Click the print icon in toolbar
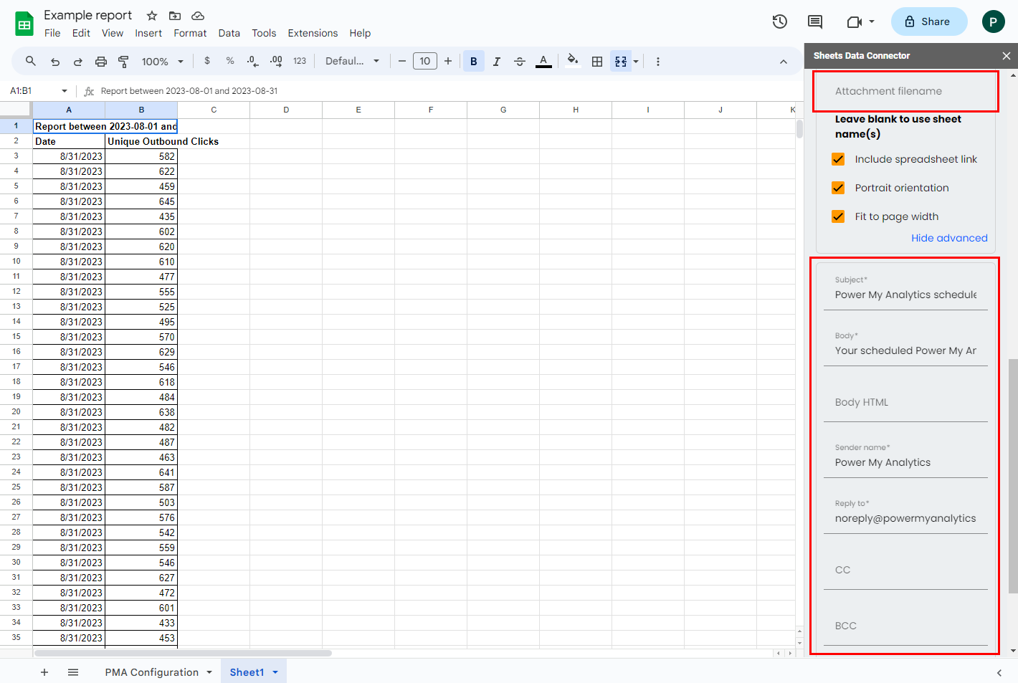Screen dimensions: 1018x683 point(101,62)
